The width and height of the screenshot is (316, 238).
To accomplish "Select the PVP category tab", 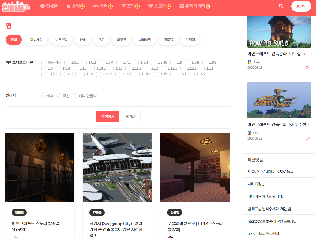I will tap(83, 40).
